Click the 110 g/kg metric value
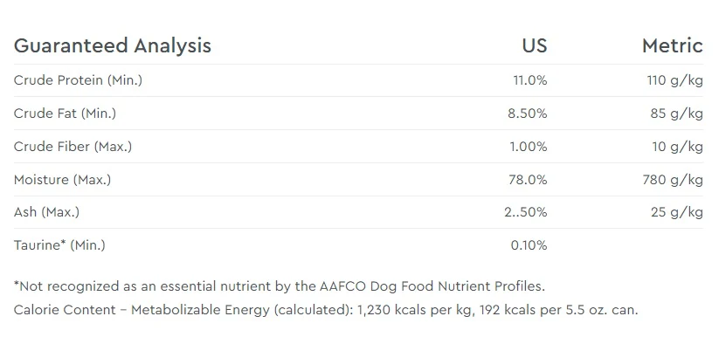Screen dimensions: 719x337 point(675,80)
